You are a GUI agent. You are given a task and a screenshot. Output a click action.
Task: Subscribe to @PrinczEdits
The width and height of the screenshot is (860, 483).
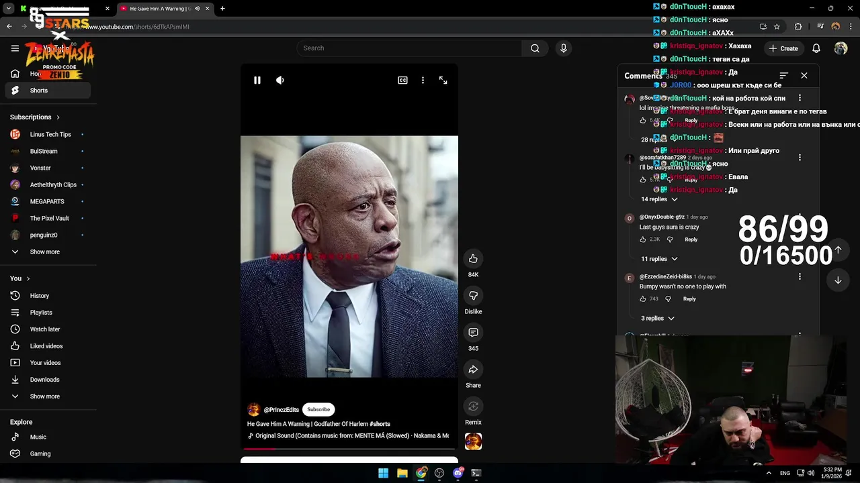pos(318,409)
